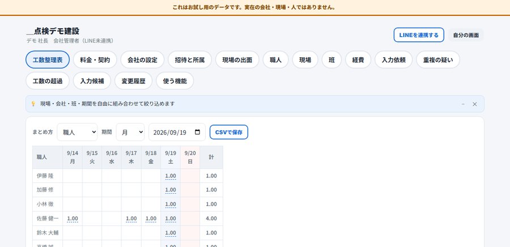Viewport: 510px width, 247px height.
Task: Click the 佐藤 健一 row name
Action: pos(48,219)
